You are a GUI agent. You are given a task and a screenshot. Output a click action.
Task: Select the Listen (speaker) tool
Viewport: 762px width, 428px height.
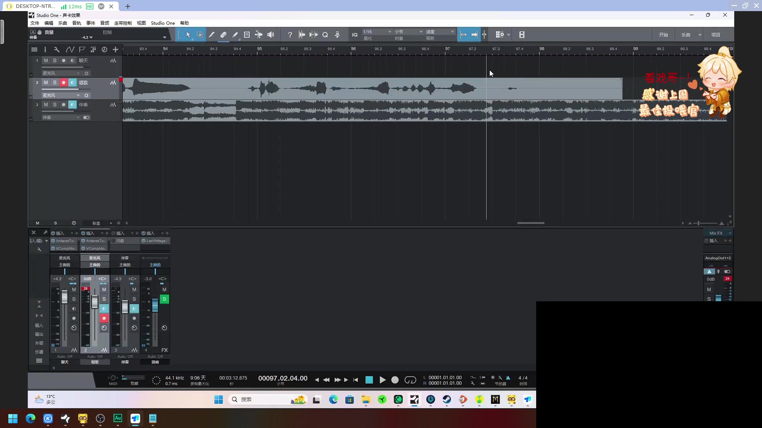[271, 35]
